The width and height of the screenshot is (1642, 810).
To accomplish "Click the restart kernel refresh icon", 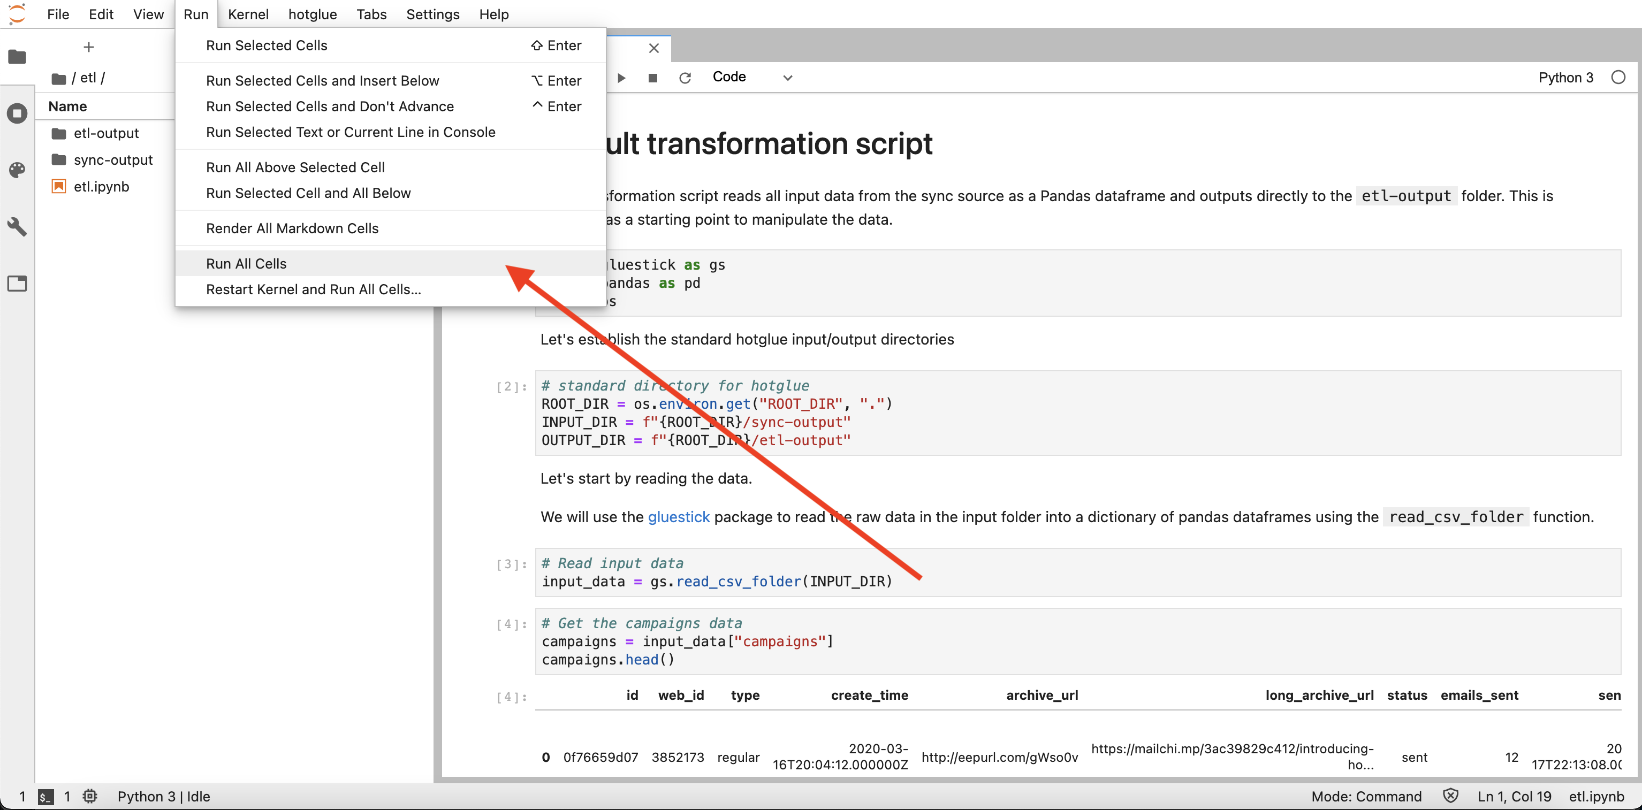I will click(685, 78).
